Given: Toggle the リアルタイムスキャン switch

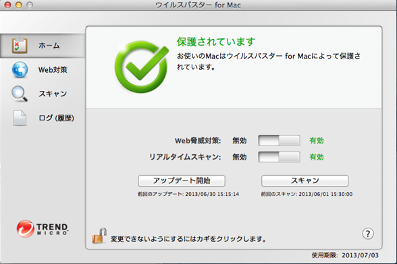Looking at the screenshot, I should coord(279,157).
